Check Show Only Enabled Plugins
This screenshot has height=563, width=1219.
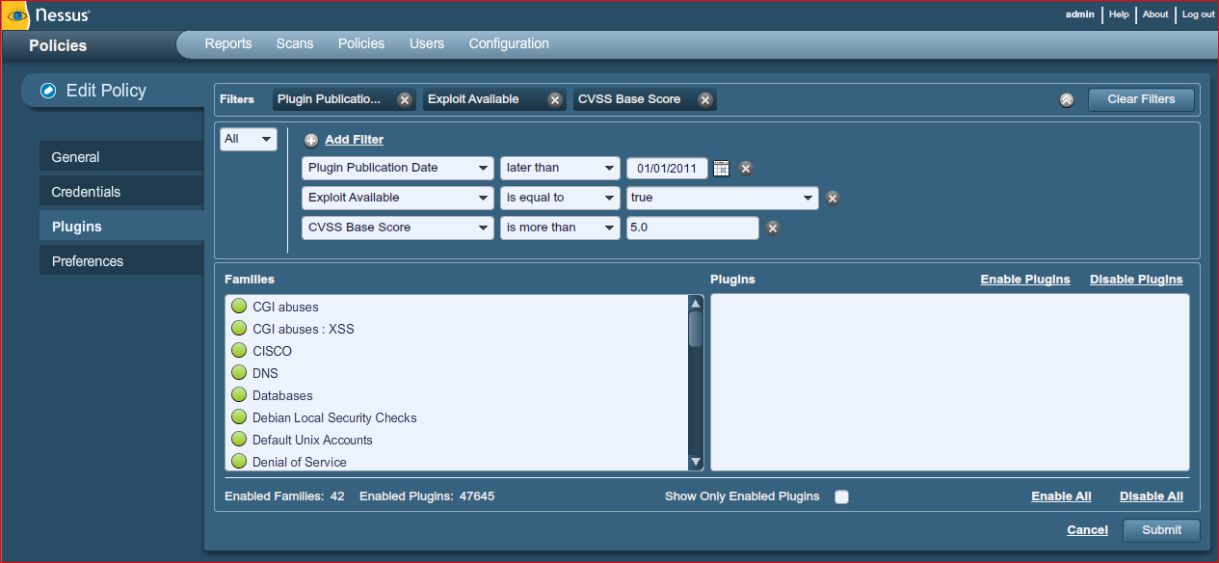pos(842,497)
